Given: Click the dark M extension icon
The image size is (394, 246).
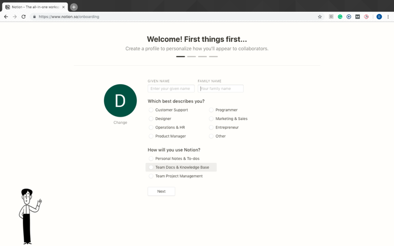Looking at the screenshot, I should tap(358, 17).
